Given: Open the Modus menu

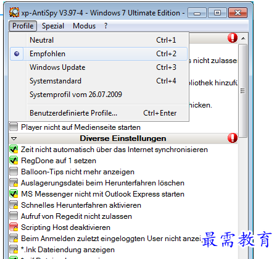Looking at the screenshot, I should tap(84, 26).
